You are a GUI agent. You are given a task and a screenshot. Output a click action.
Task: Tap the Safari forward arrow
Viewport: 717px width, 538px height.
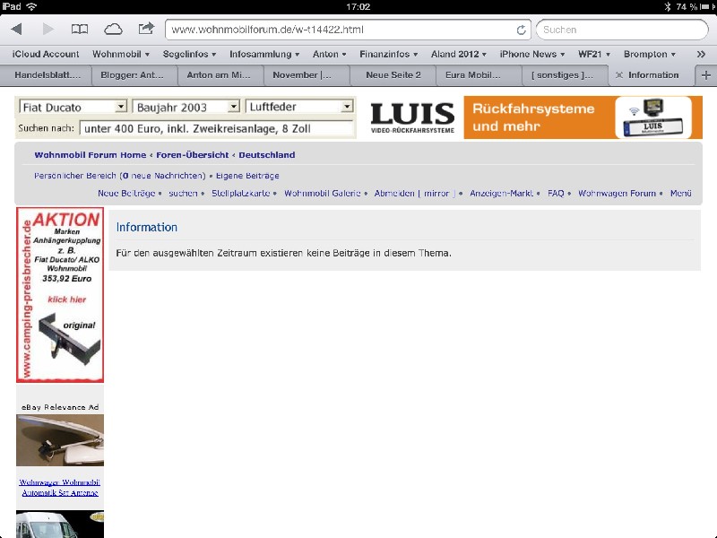[48, 29]
